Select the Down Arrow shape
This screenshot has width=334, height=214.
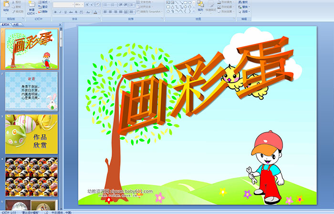pyautogui.click(x=189, y=7)
